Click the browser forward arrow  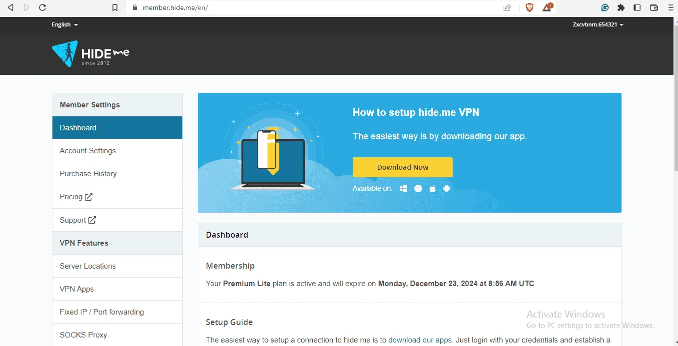pyautogui.click(x=26, y=7)
